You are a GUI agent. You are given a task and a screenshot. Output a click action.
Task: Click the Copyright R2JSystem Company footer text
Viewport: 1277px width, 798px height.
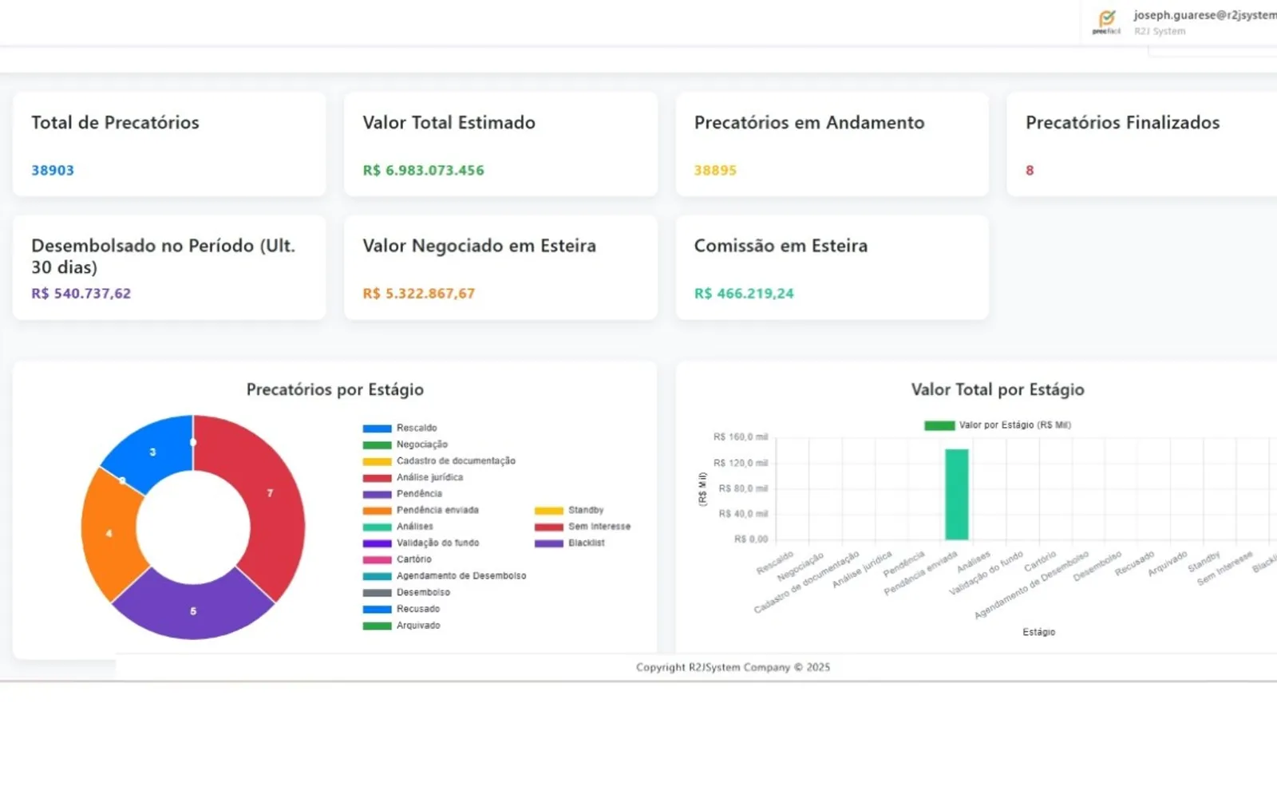[x=733, y=667]
